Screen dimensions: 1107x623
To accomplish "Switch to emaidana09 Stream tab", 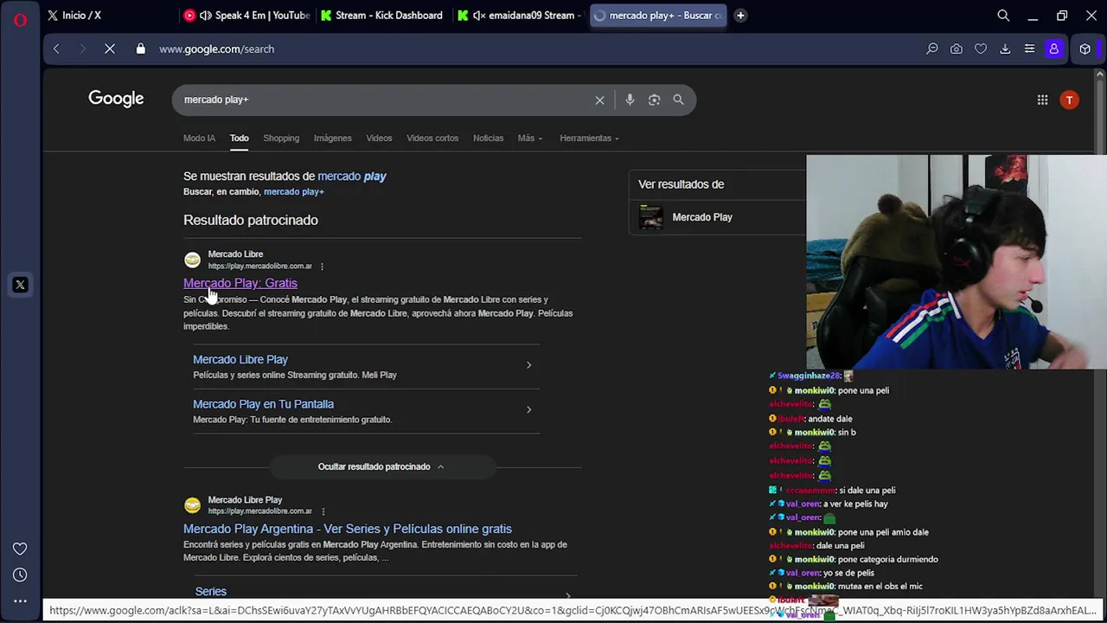I will click(521, 16).
